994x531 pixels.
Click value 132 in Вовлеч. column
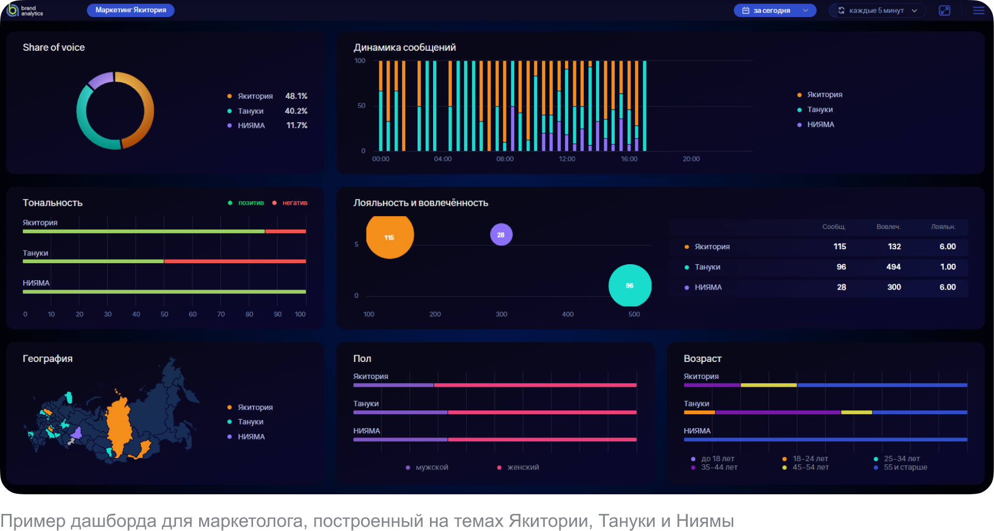[x=894, y=247]
